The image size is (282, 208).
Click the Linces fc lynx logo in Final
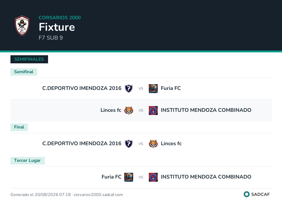[x=153, y=144]
